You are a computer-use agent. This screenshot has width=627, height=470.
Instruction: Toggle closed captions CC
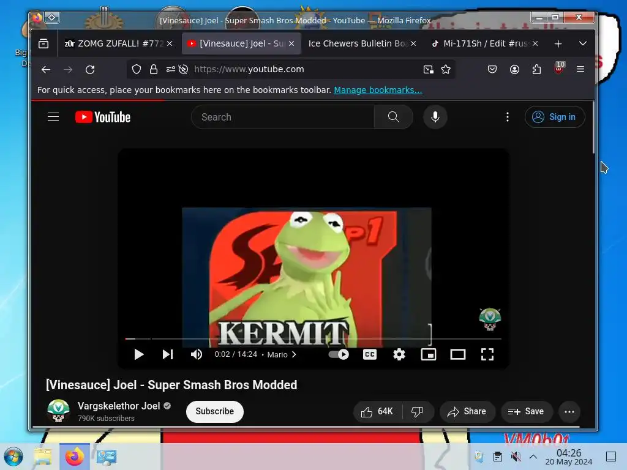pos(370,354)
